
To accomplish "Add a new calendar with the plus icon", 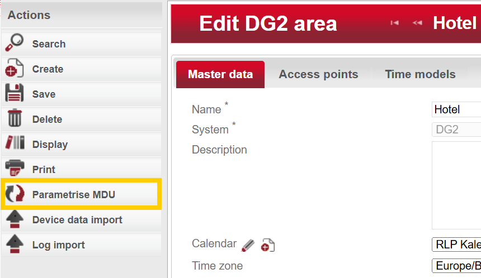I will tap(268, 245).
